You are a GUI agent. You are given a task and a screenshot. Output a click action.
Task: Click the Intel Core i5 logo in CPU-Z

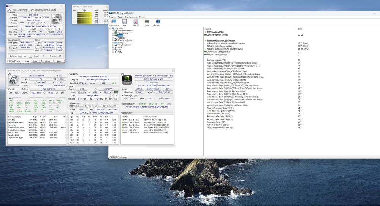pos(57,19)
